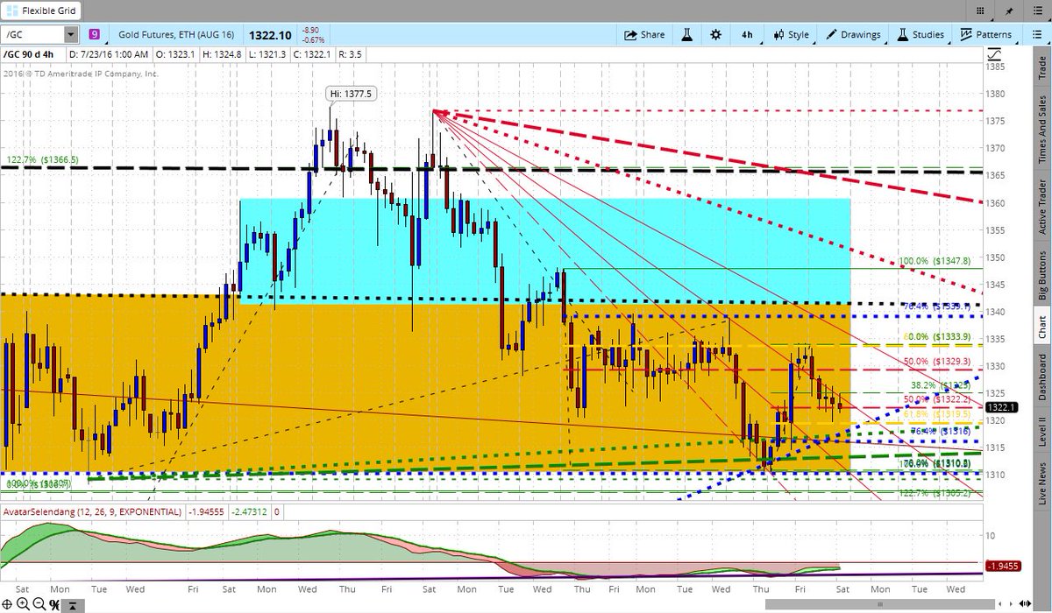Open the Studies menu

point(920,35)
